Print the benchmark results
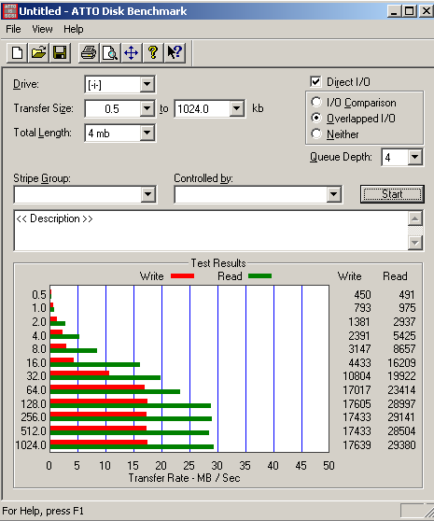Screen dimensions: 434x521 89,52
